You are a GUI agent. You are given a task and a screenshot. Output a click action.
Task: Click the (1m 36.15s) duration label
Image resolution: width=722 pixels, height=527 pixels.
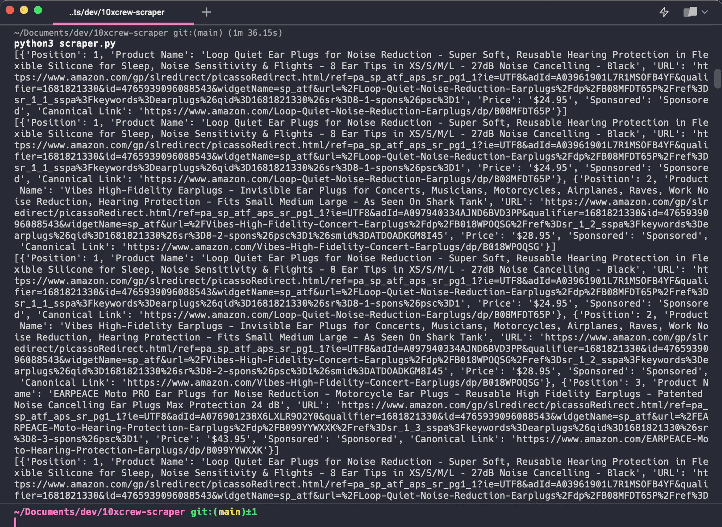tap(255, 33)
